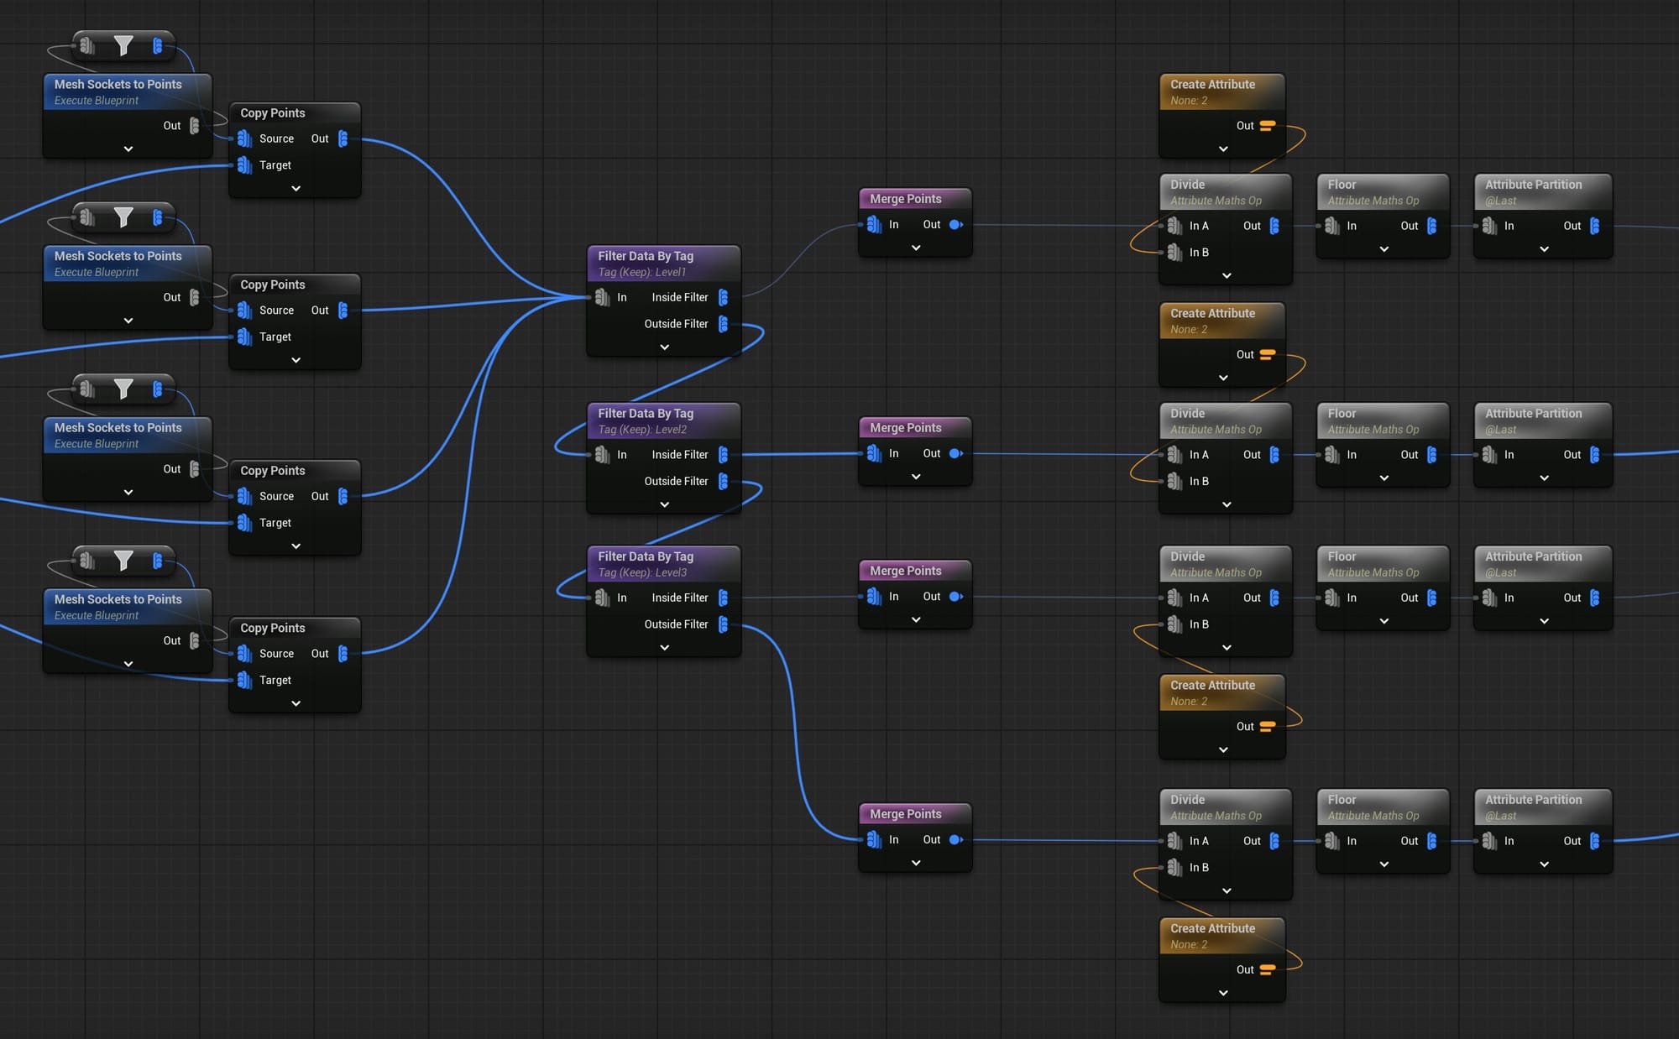Click the In pin on the bottommost Attribute Partition node
Image resolution: width=1679 pixels, height=1039 pixels.
coord(1490,841)
